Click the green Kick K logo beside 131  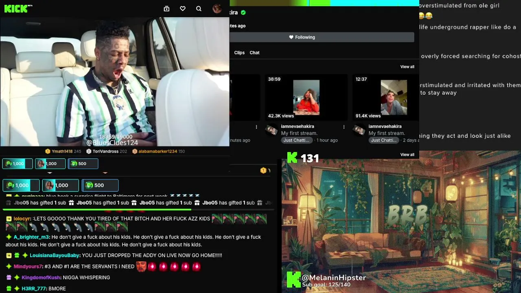[292, 158]
